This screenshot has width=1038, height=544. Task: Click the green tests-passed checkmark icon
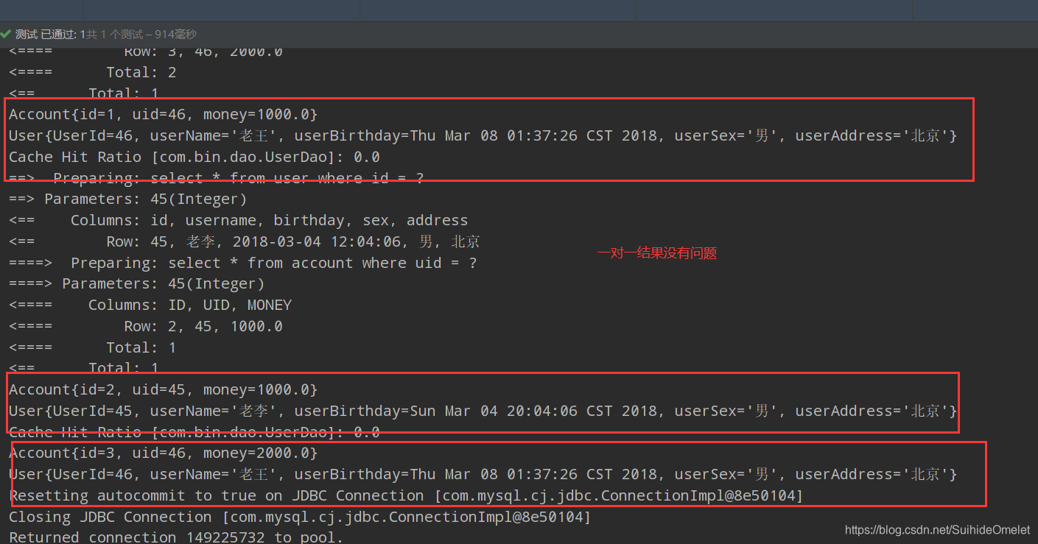click(x=6, y=34)
